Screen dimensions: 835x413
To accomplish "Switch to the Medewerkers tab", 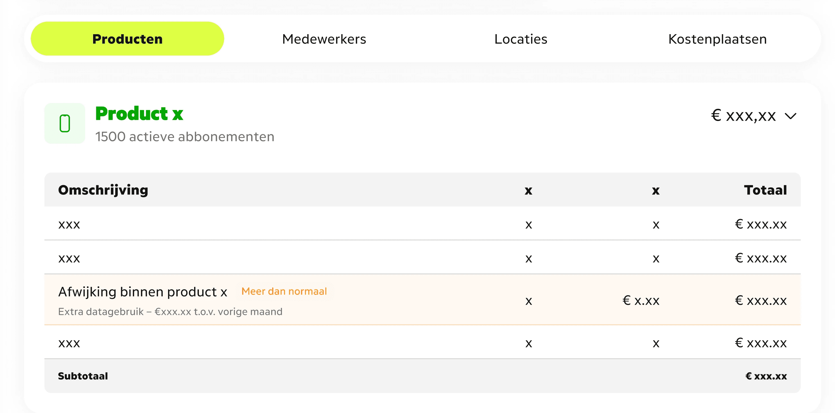I will (324, 39).
